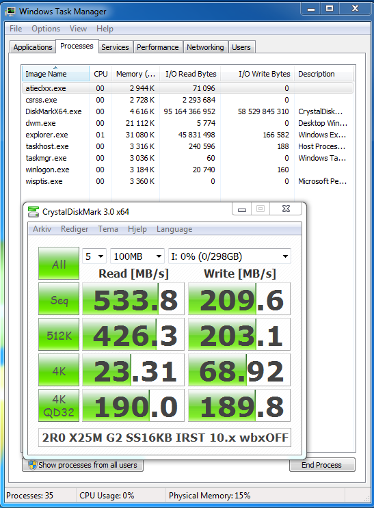
Task: Open the drive selector showing I: 0% (0/298GB)
Action: coord(230,256)
